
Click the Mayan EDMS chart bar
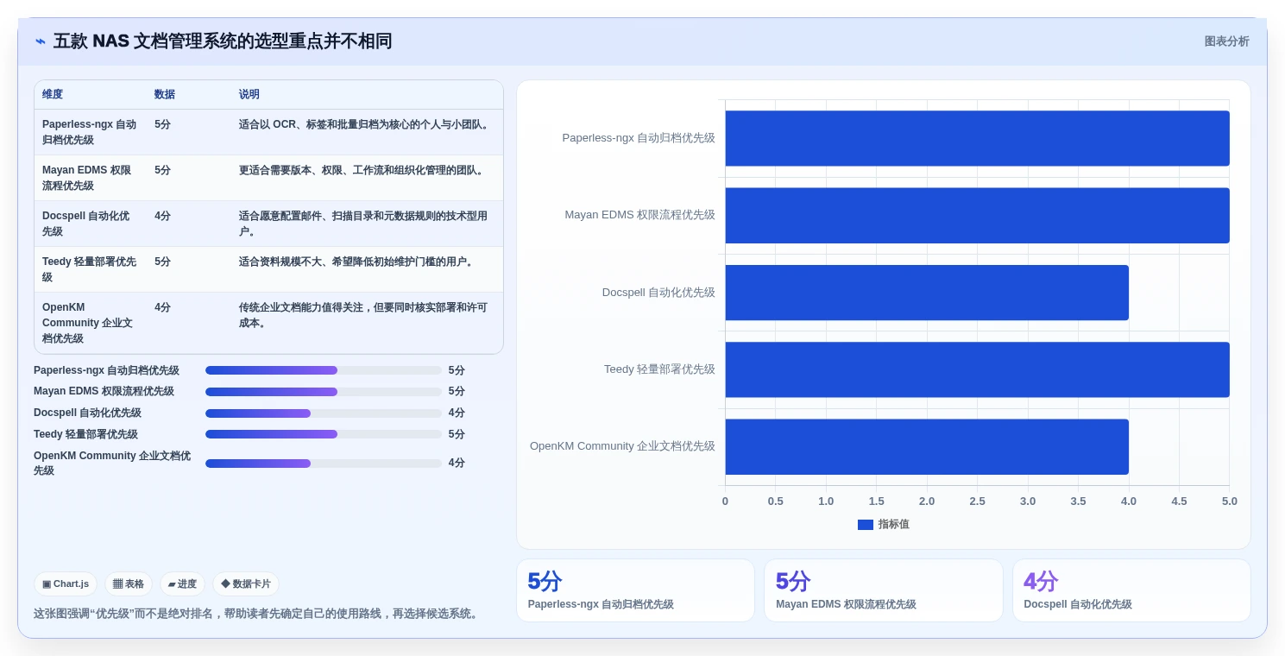coord(977,215)
